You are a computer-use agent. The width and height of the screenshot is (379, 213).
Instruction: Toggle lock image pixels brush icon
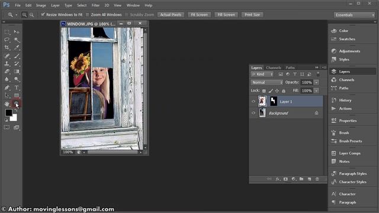pos(271,91)
